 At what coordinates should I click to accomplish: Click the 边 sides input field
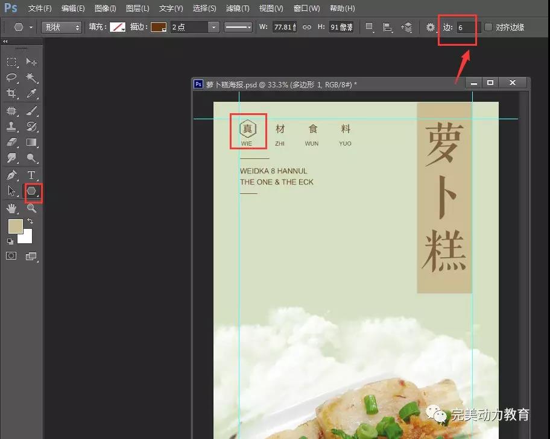tap(466, 28)
